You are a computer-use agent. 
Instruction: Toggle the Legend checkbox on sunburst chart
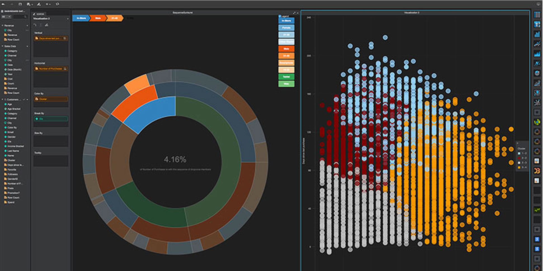point(280,16)
